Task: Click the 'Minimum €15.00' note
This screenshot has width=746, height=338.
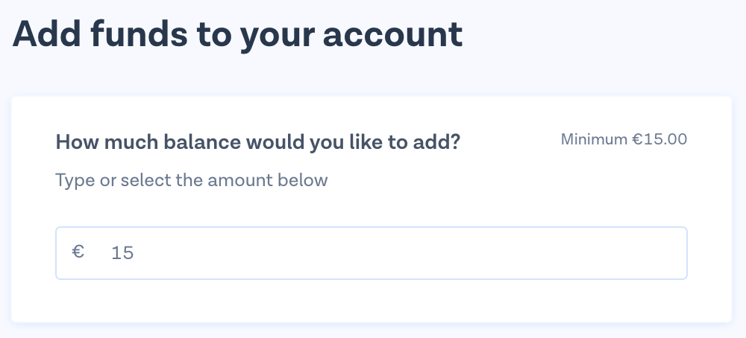Action: 624,139
